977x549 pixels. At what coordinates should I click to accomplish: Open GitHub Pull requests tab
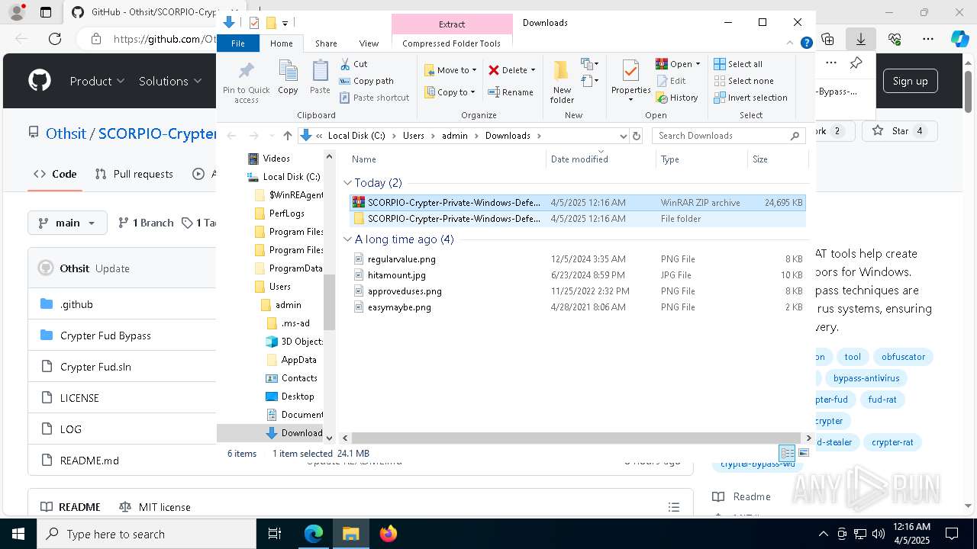click(x=134, y=174)
